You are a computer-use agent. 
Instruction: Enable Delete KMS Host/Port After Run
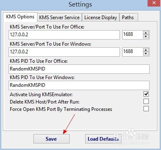point(146,101)
